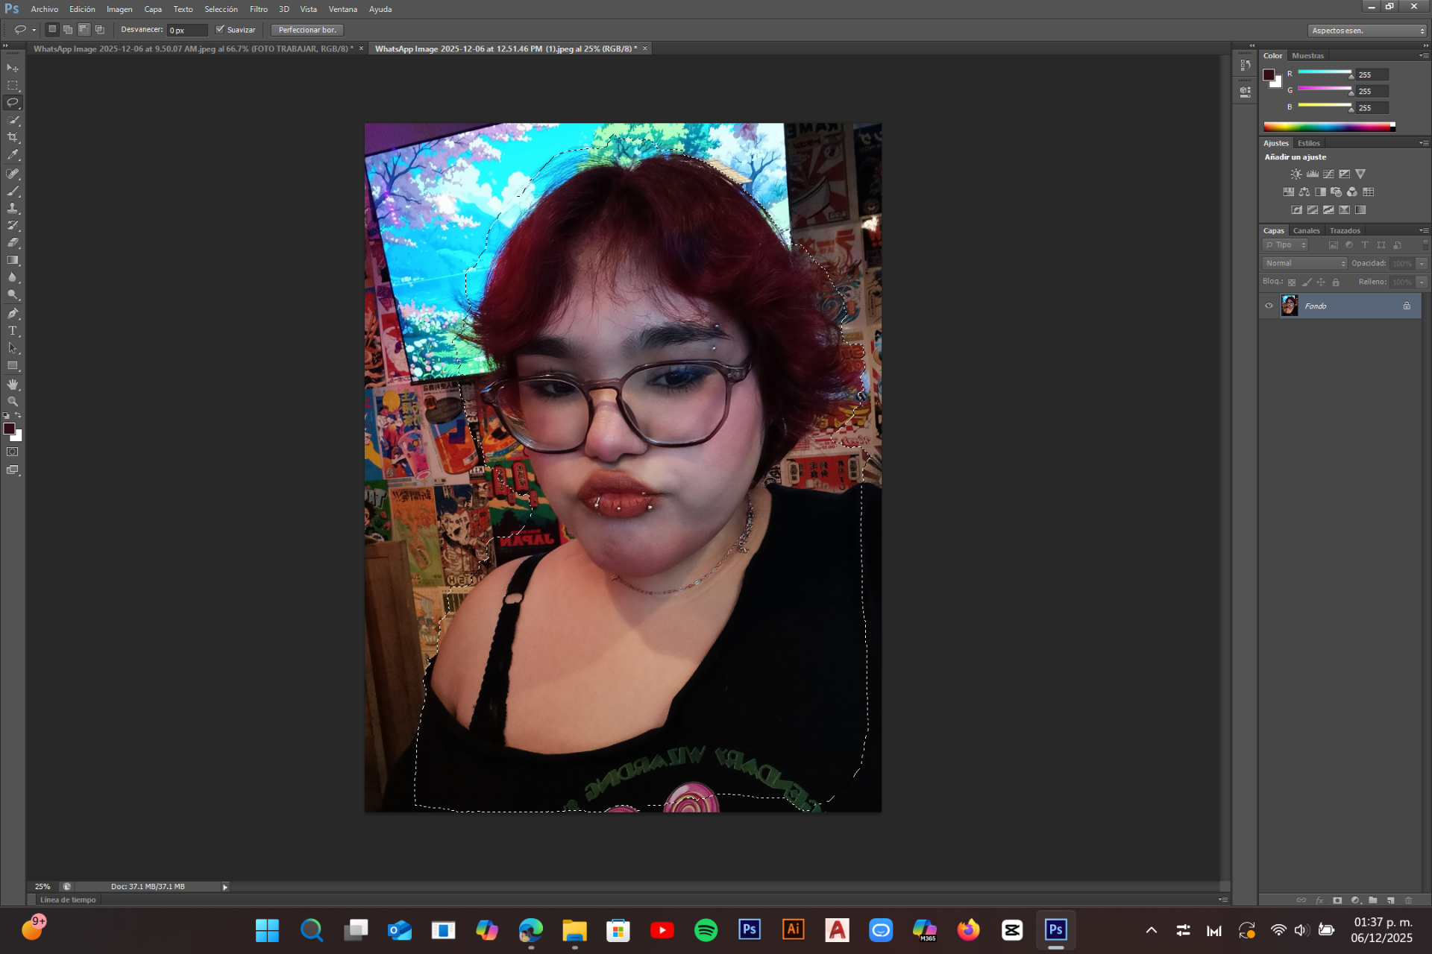Open Spotify from the taskbar
Image resolution: width=1432 pixels, height=954 pixels.
tap(706, 930)
